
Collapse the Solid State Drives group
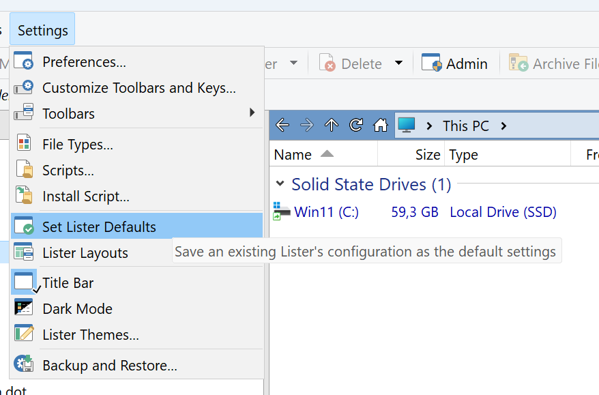tap(280, 184)
